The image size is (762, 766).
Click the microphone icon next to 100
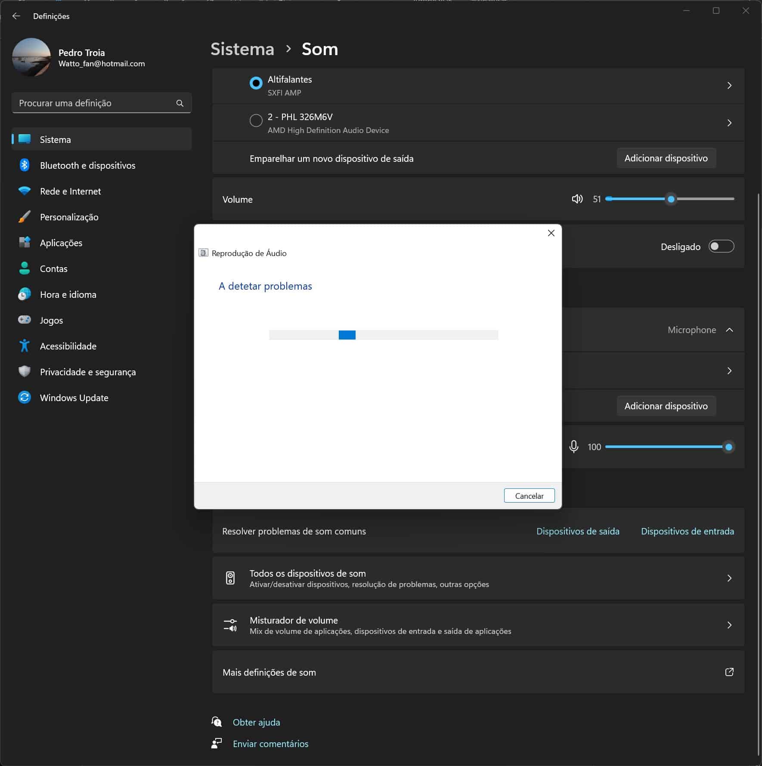coord(573,447)
